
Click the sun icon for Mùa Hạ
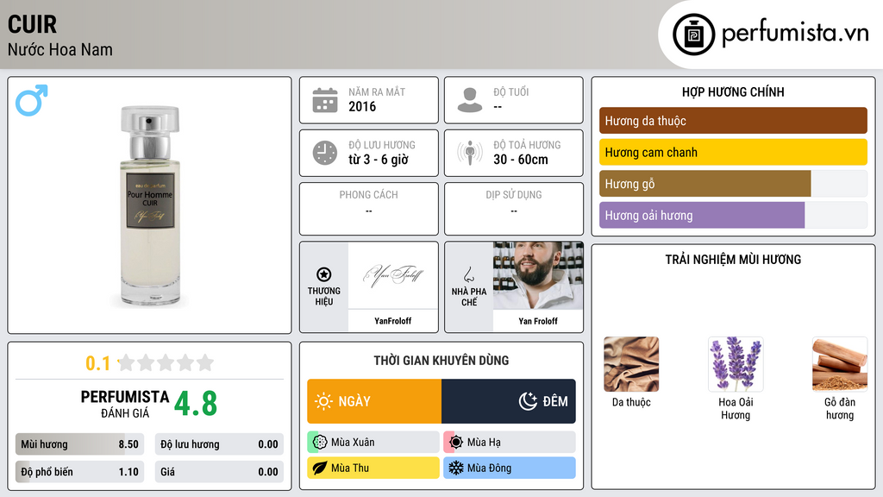coord(456,443)
